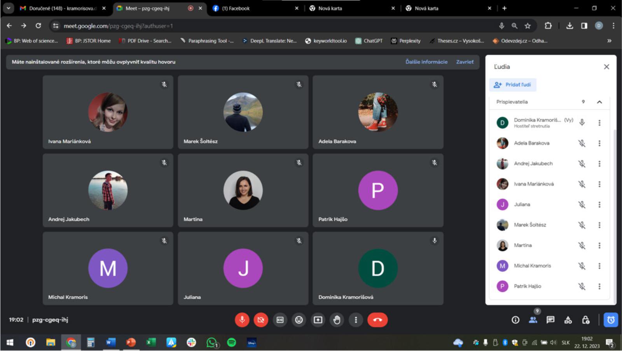Toggle the camera in the call bar

pyautogui.click(x=261, y=320)
